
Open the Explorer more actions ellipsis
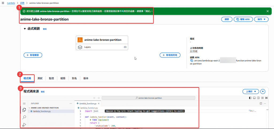point(71,104)
